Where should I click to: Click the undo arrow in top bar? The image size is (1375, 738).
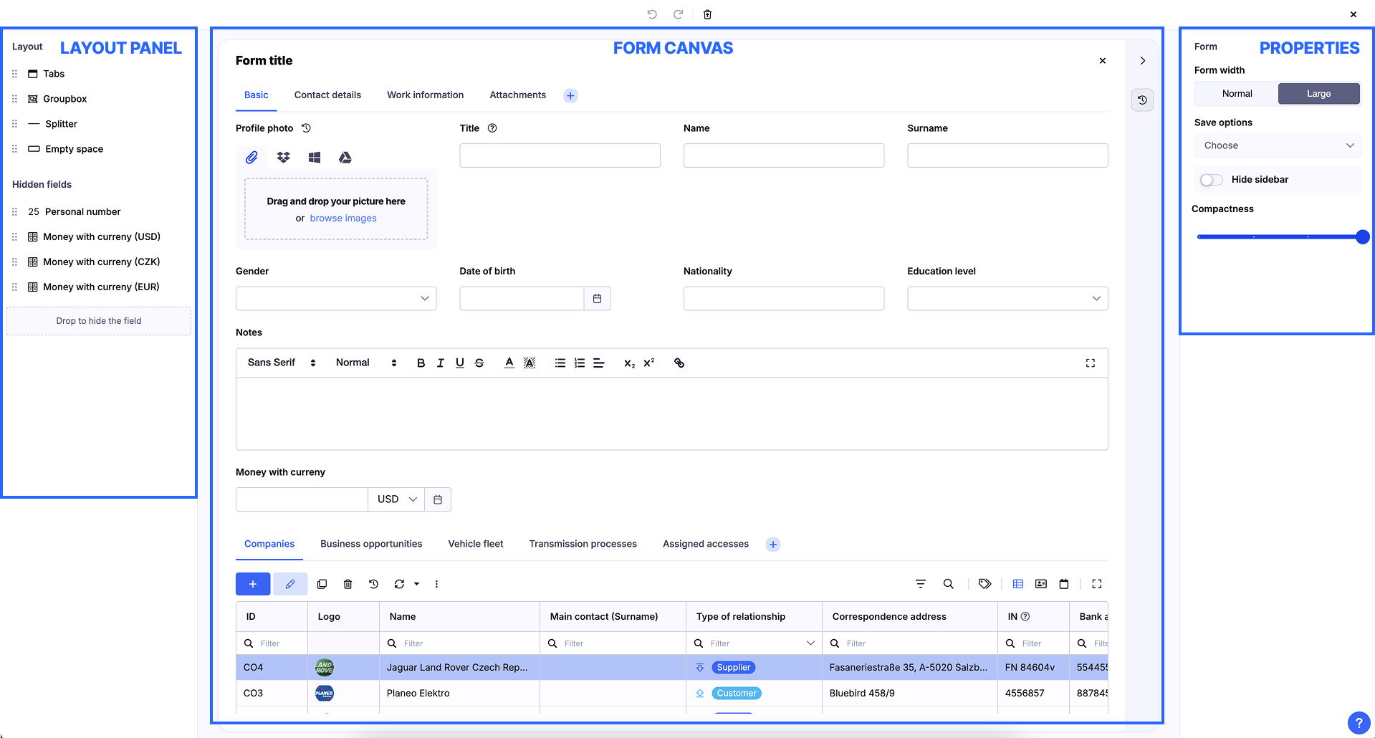[x=652, y=14]
